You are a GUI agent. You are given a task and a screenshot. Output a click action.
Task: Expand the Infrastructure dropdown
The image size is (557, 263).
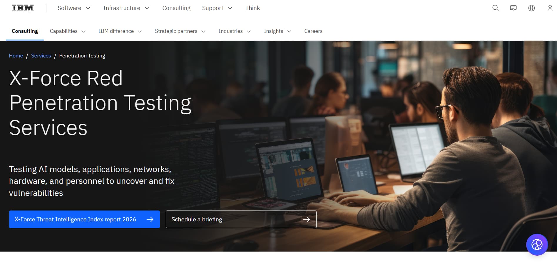click(126, 8)
